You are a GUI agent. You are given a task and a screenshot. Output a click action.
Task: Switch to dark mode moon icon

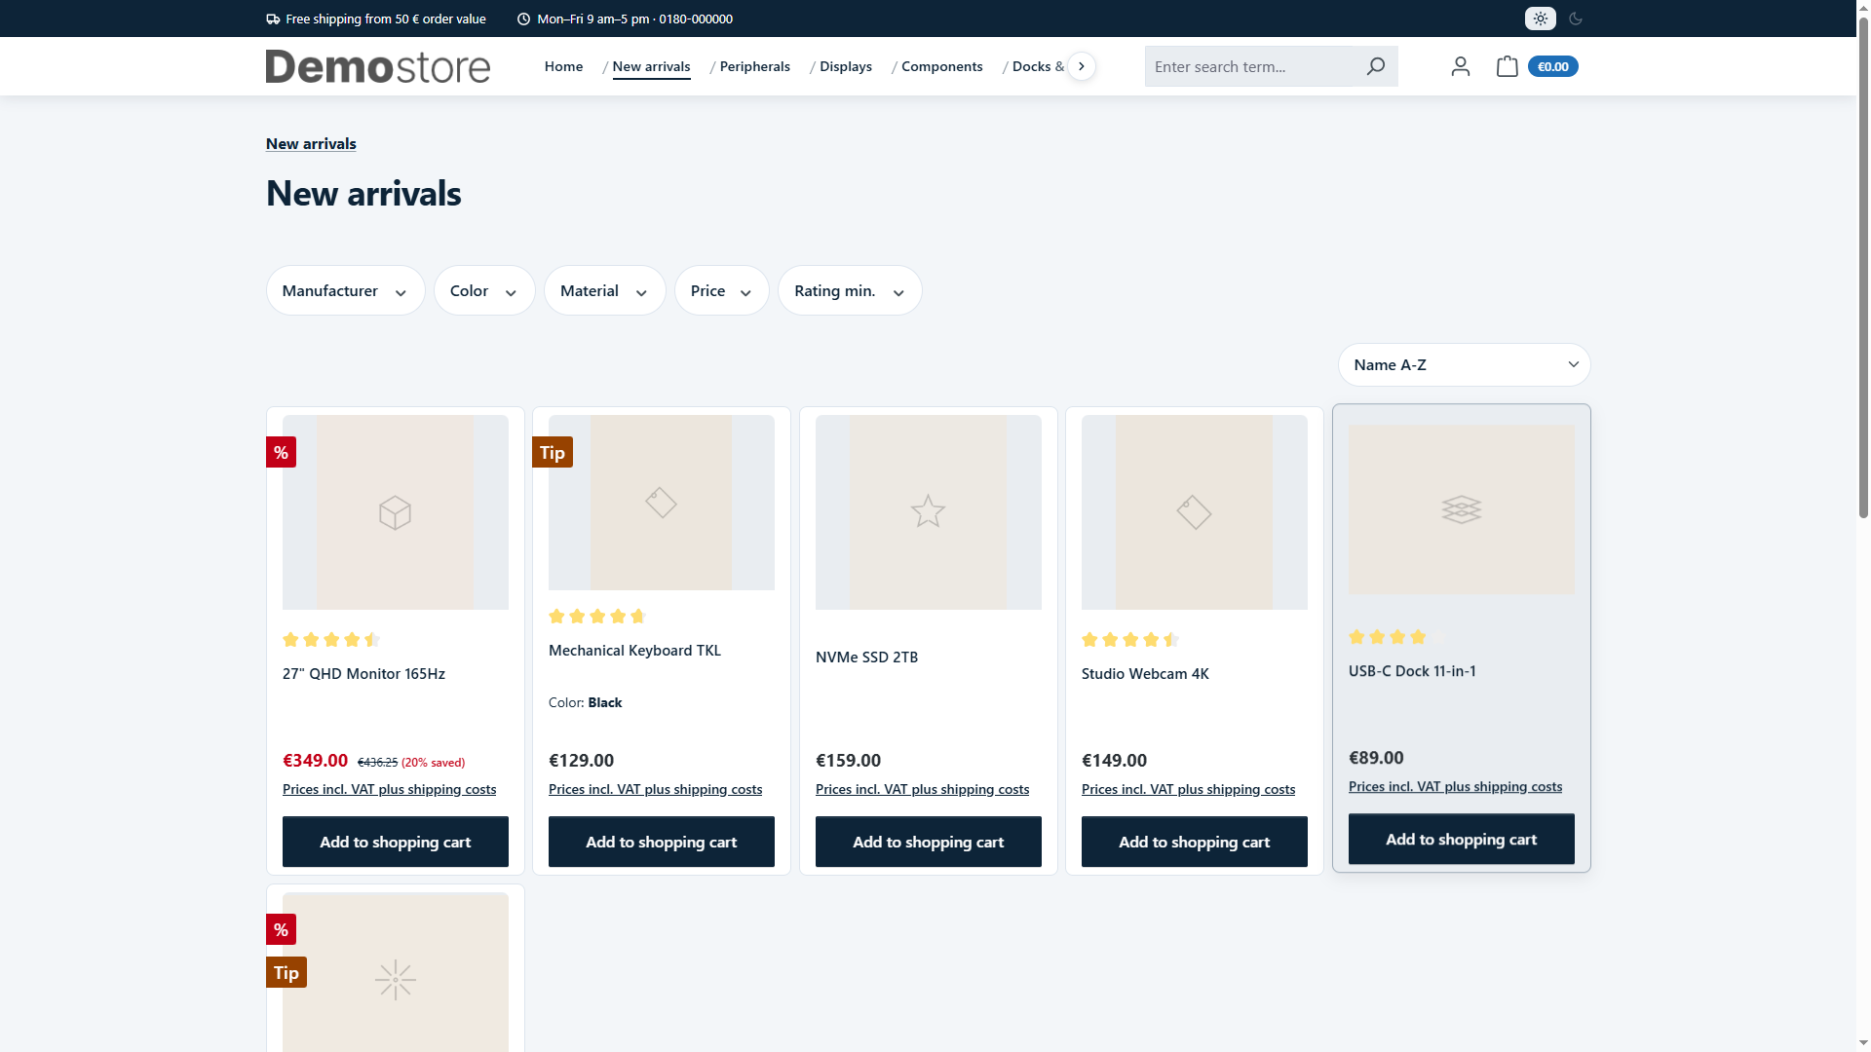pos(1576,19)
